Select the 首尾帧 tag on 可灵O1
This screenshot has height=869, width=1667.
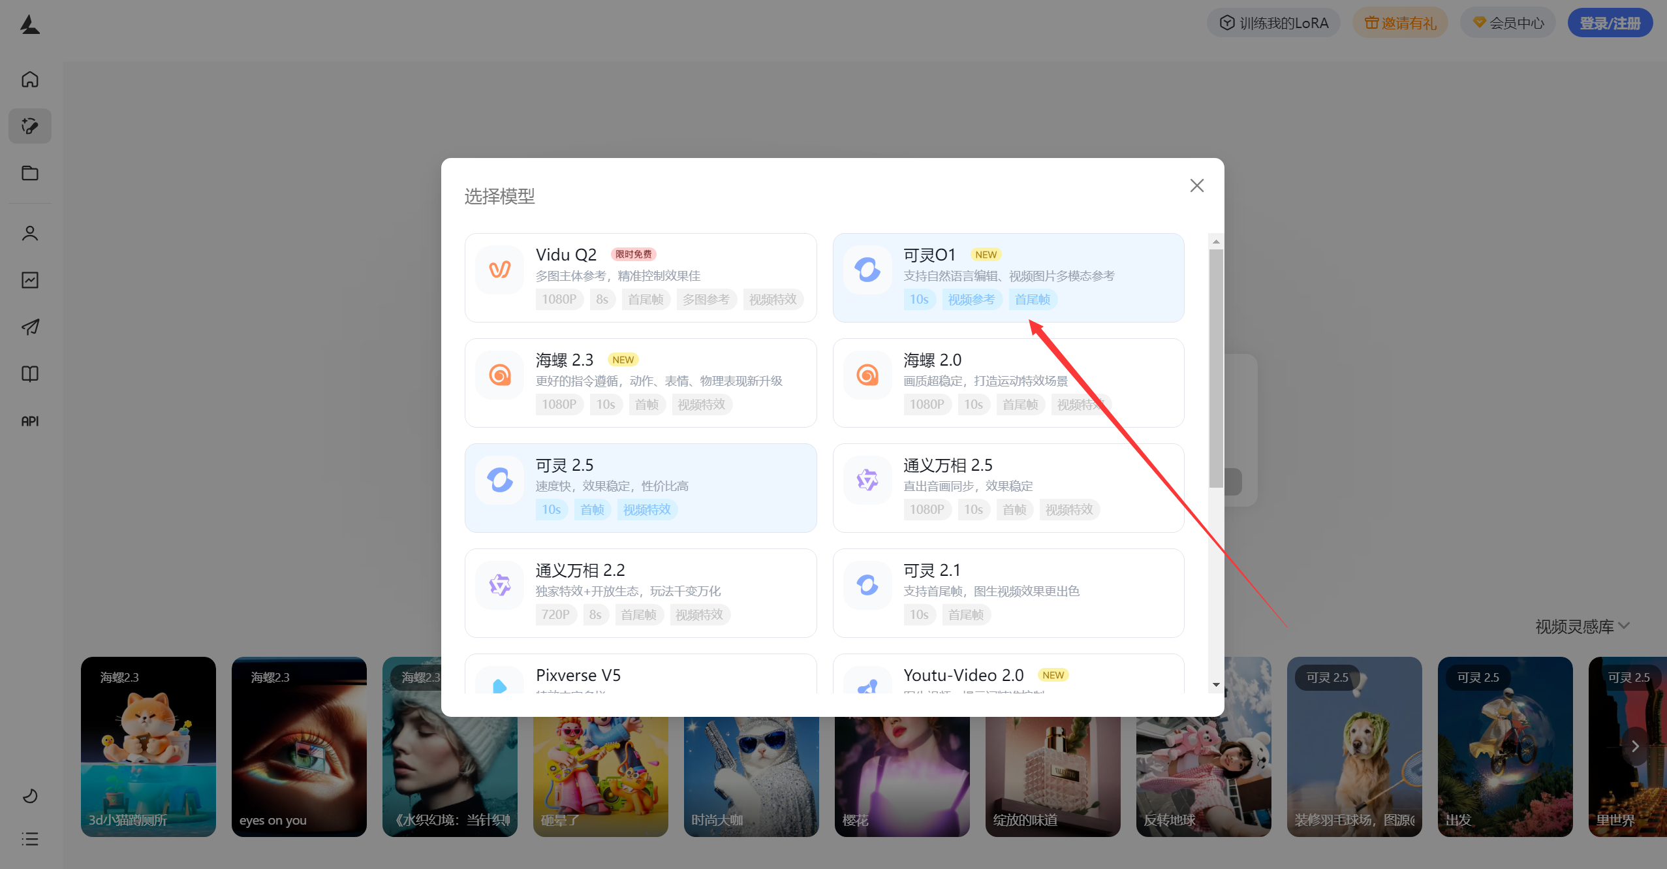[x=1031, y=299]
